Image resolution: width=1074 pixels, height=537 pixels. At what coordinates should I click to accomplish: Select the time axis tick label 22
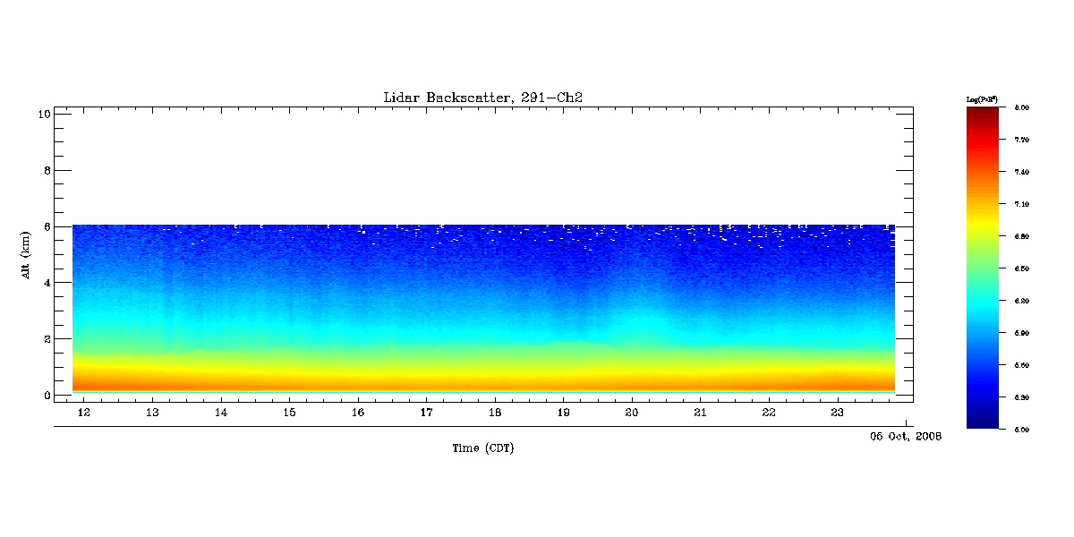[x=769, y=413]
